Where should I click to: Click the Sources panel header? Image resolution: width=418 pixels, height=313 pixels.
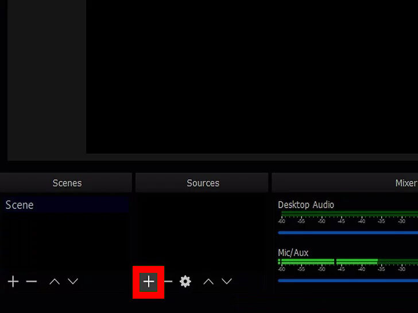(203, 183)
